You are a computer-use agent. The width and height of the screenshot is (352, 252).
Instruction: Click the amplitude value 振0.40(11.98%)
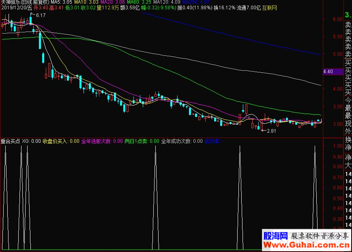coord(195,8)
